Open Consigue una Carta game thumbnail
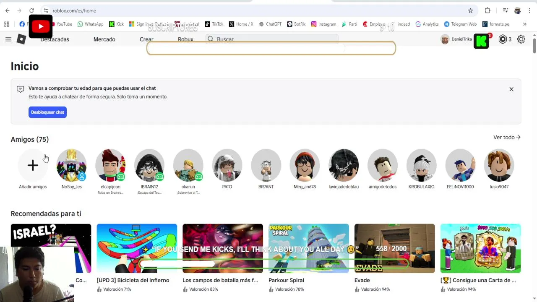The width and height of the screenshot is (537, 302). point(481,248)
